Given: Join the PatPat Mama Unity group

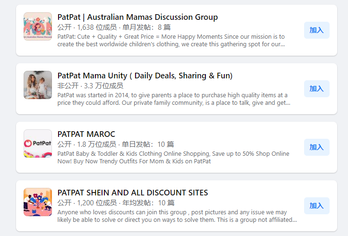Looking at the screenshot, I should click(x=316, y=89).
